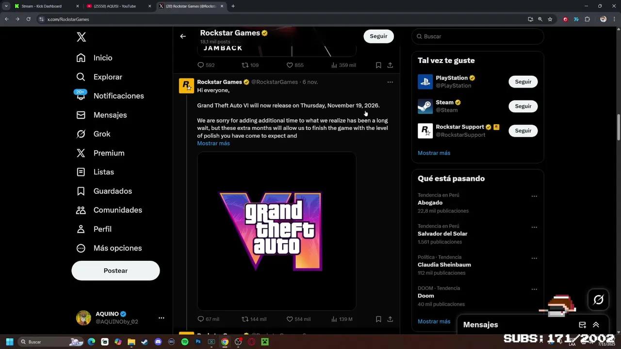Open Chrome three-dot menu
This screenshot has width=621, height=349.
point(615,19)
